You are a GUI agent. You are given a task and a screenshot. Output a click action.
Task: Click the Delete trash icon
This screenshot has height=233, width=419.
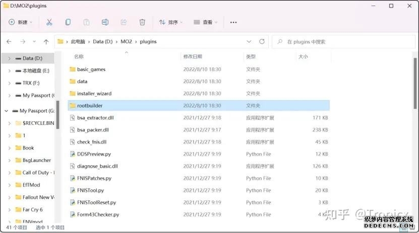click(142, 22)
